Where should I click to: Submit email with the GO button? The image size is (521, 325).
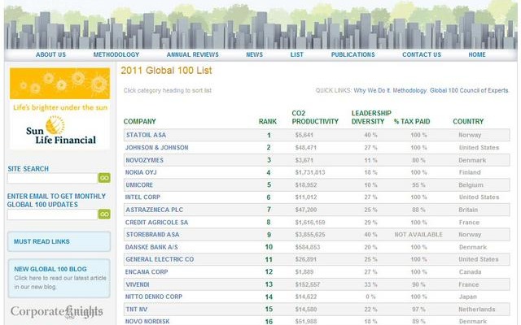(x=104, y=214)
